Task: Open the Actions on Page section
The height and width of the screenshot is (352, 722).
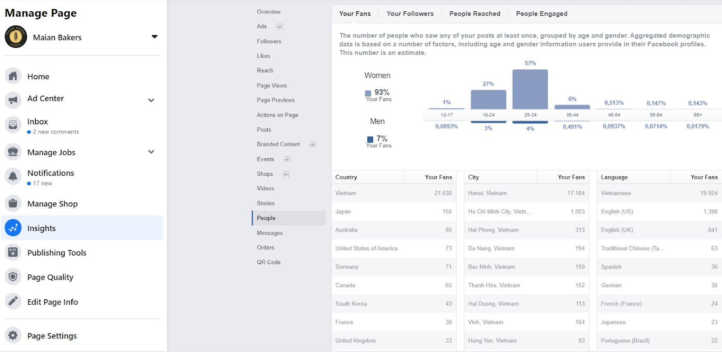Action: pyautogui.click(x=278, y=115)
